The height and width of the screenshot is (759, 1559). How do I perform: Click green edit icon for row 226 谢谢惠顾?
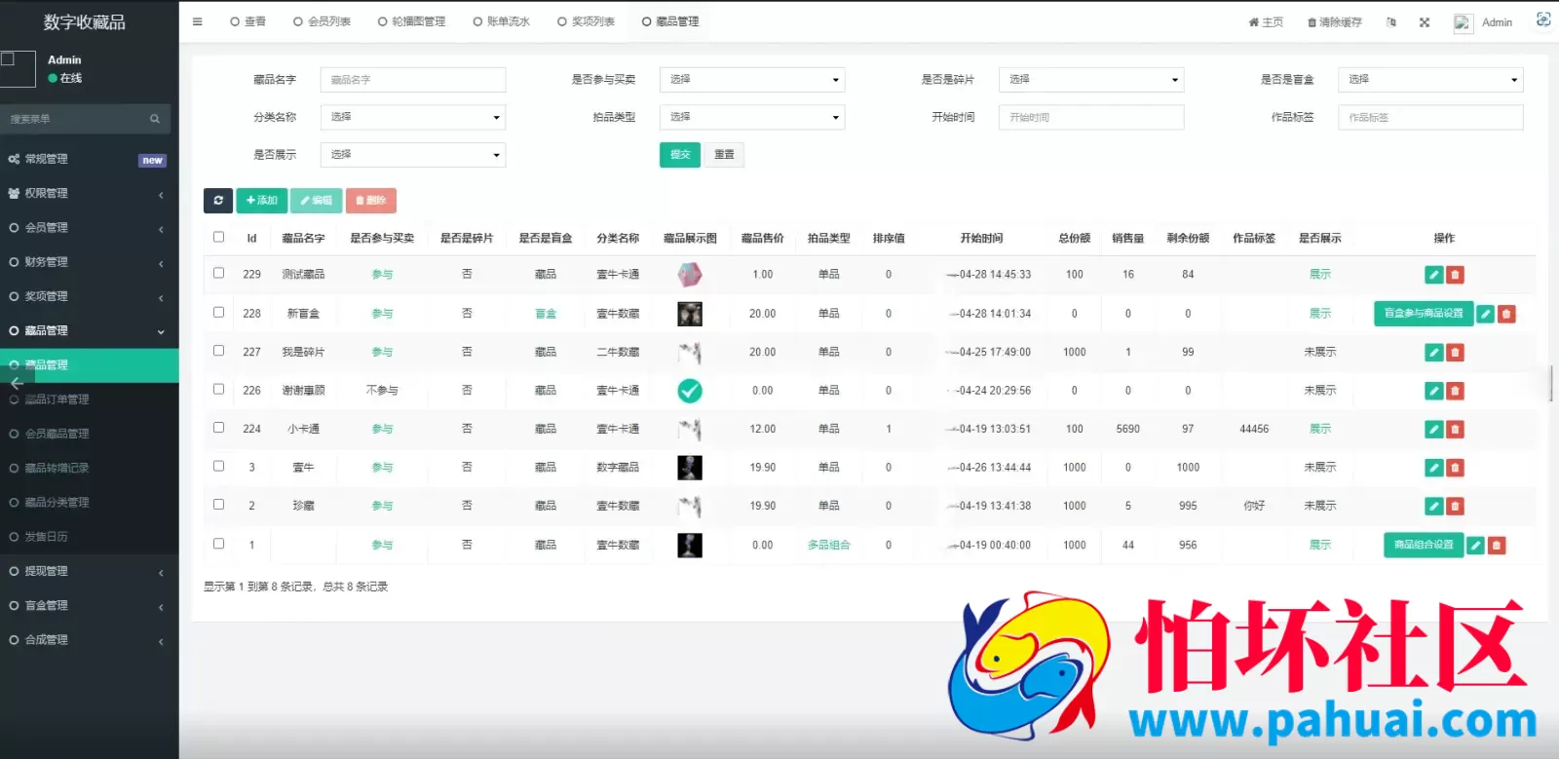click(1434, 391)
